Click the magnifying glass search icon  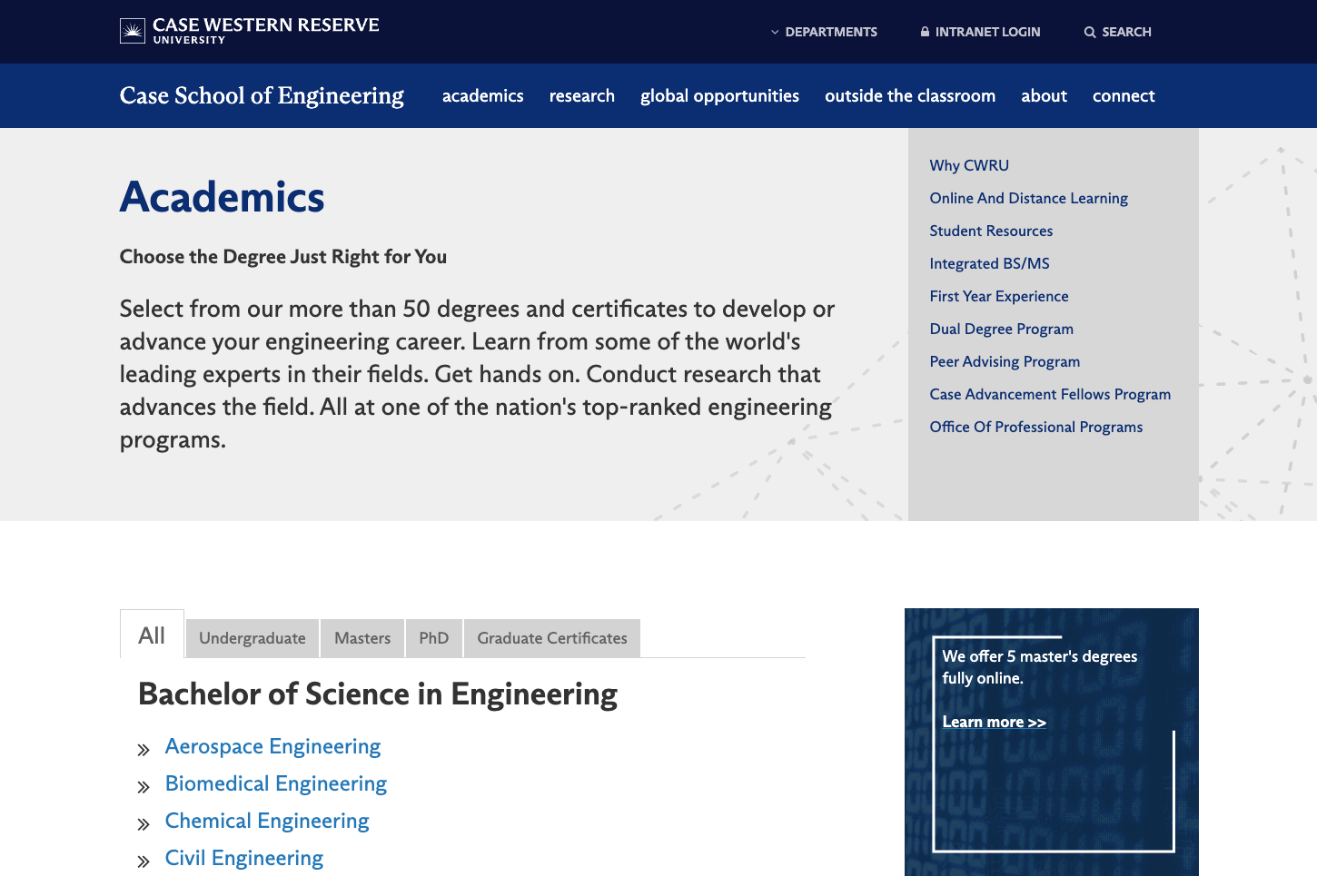click(x=1090, y=32)
